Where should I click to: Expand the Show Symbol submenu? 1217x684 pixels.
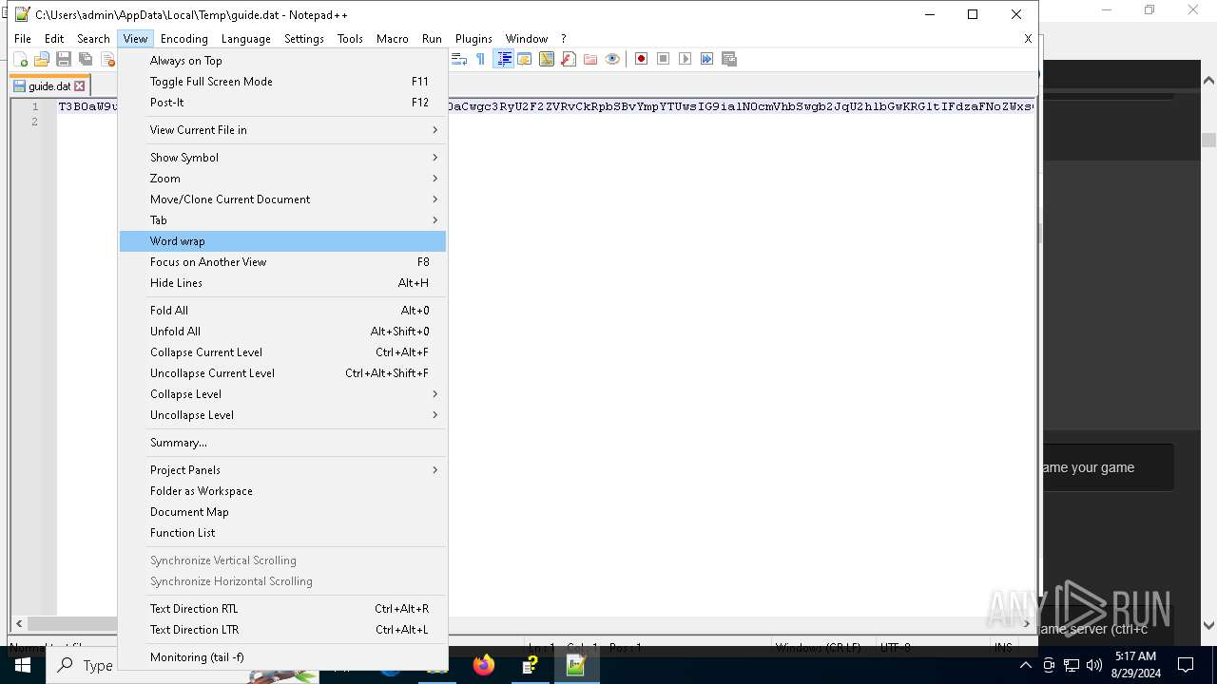pos(282,158)
